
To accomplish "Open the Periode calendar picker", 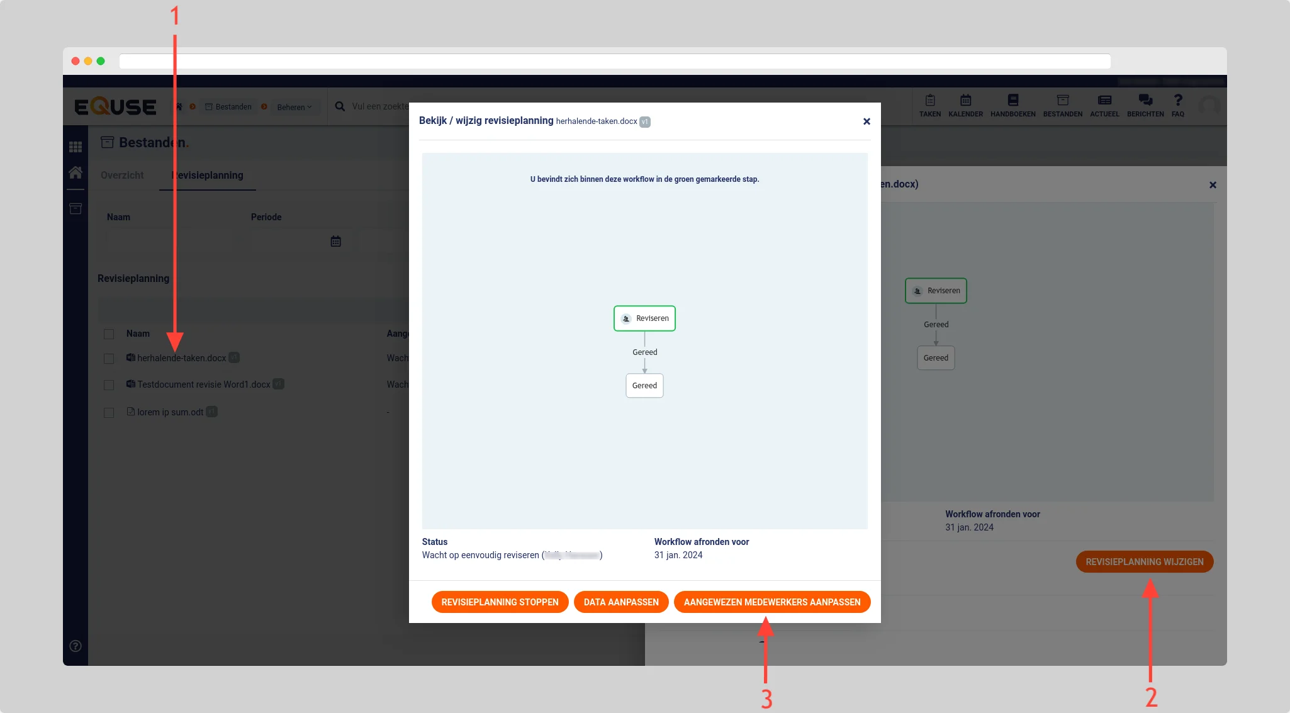I will tap(335, 241).
